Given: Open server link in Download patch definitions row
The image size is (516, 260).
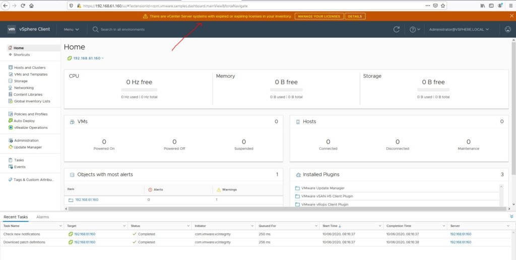Looking at the screenshot, I should [x=461, y=242].
